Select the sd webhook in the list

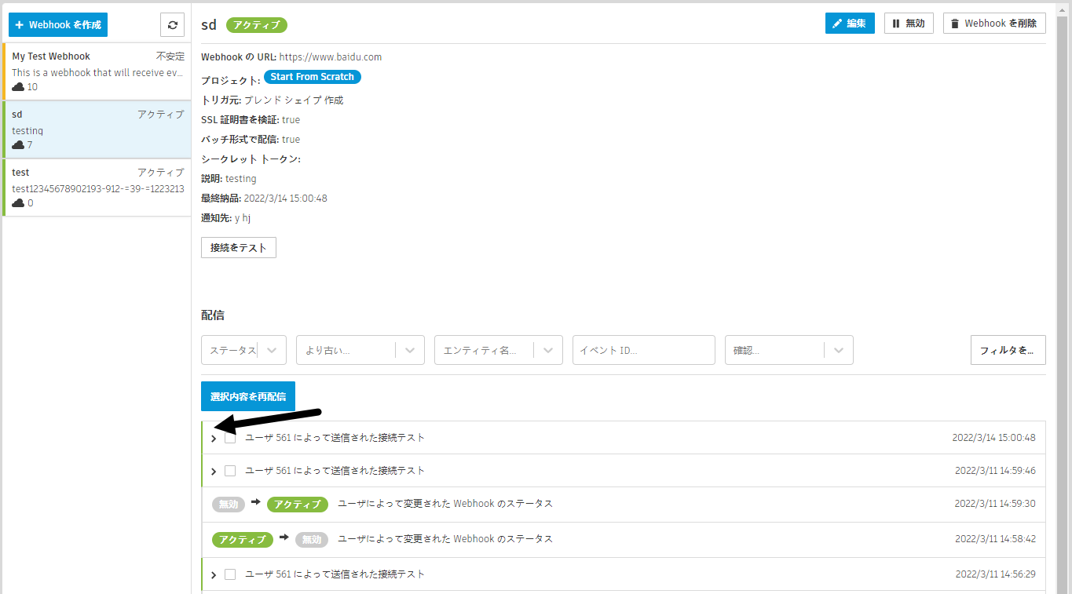coord(97,129)
